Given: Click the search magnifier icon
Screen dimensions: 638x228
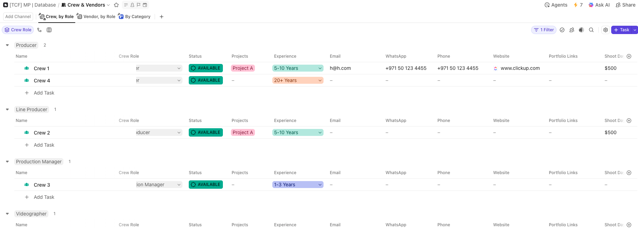Looking at the screenshot, I should pyautogui.click(x=591, y=30).
